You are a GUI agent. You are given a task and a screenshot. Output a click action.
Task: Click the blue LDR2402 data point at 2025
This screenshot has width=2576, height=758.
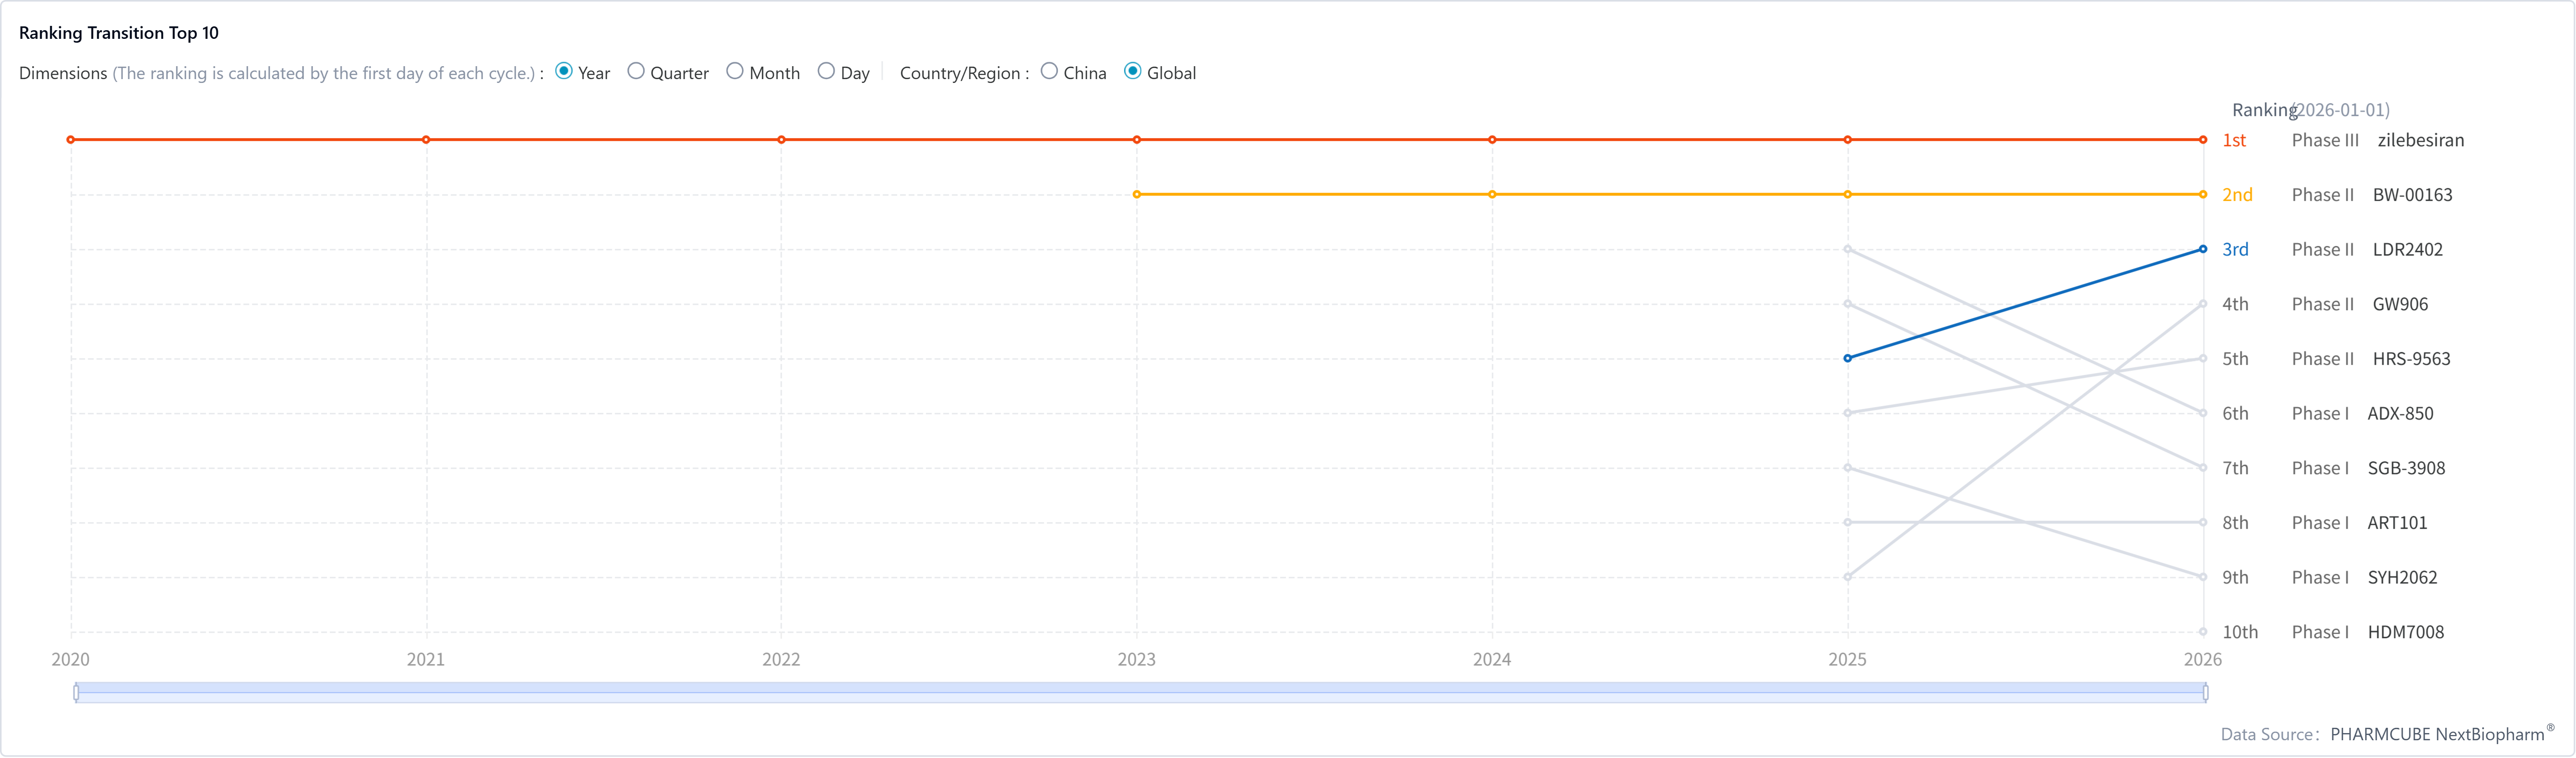[1847, 359]
